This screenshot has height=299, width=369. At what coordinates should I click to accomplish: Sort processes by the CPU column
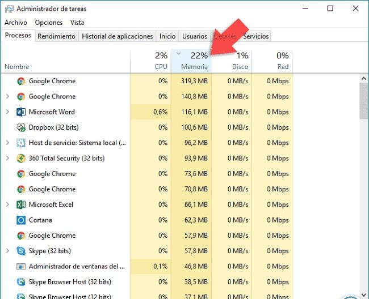[151, 61]
